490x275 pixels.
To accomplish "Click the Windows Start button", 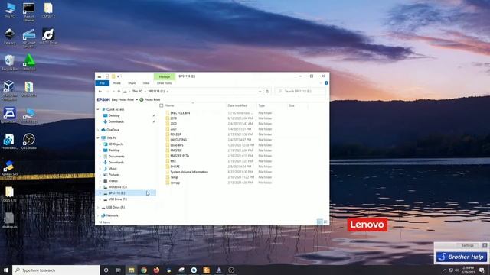I will [6, 270].
